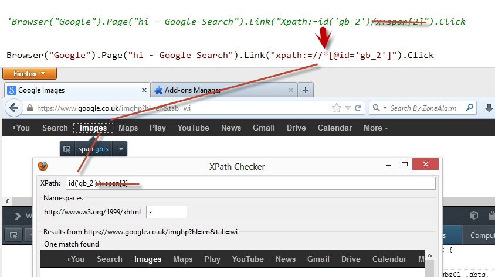Open Calendar in the Google bar
Image resolution: width=495 pixels, height=277 pixels.
(x=335, y=128)
